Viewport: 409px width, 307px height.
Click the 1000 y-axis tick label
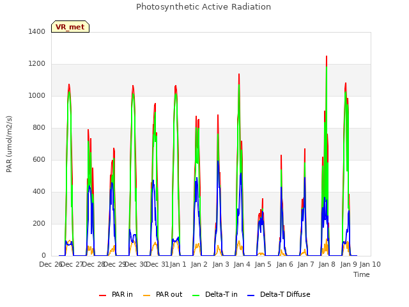pos(37,95)
